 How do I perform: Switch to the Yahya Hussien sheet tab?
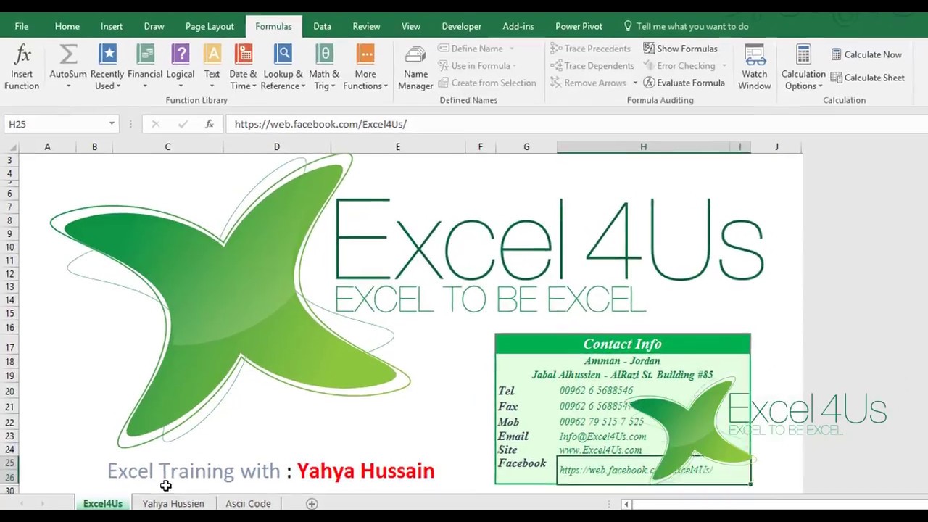coord(173,503)
